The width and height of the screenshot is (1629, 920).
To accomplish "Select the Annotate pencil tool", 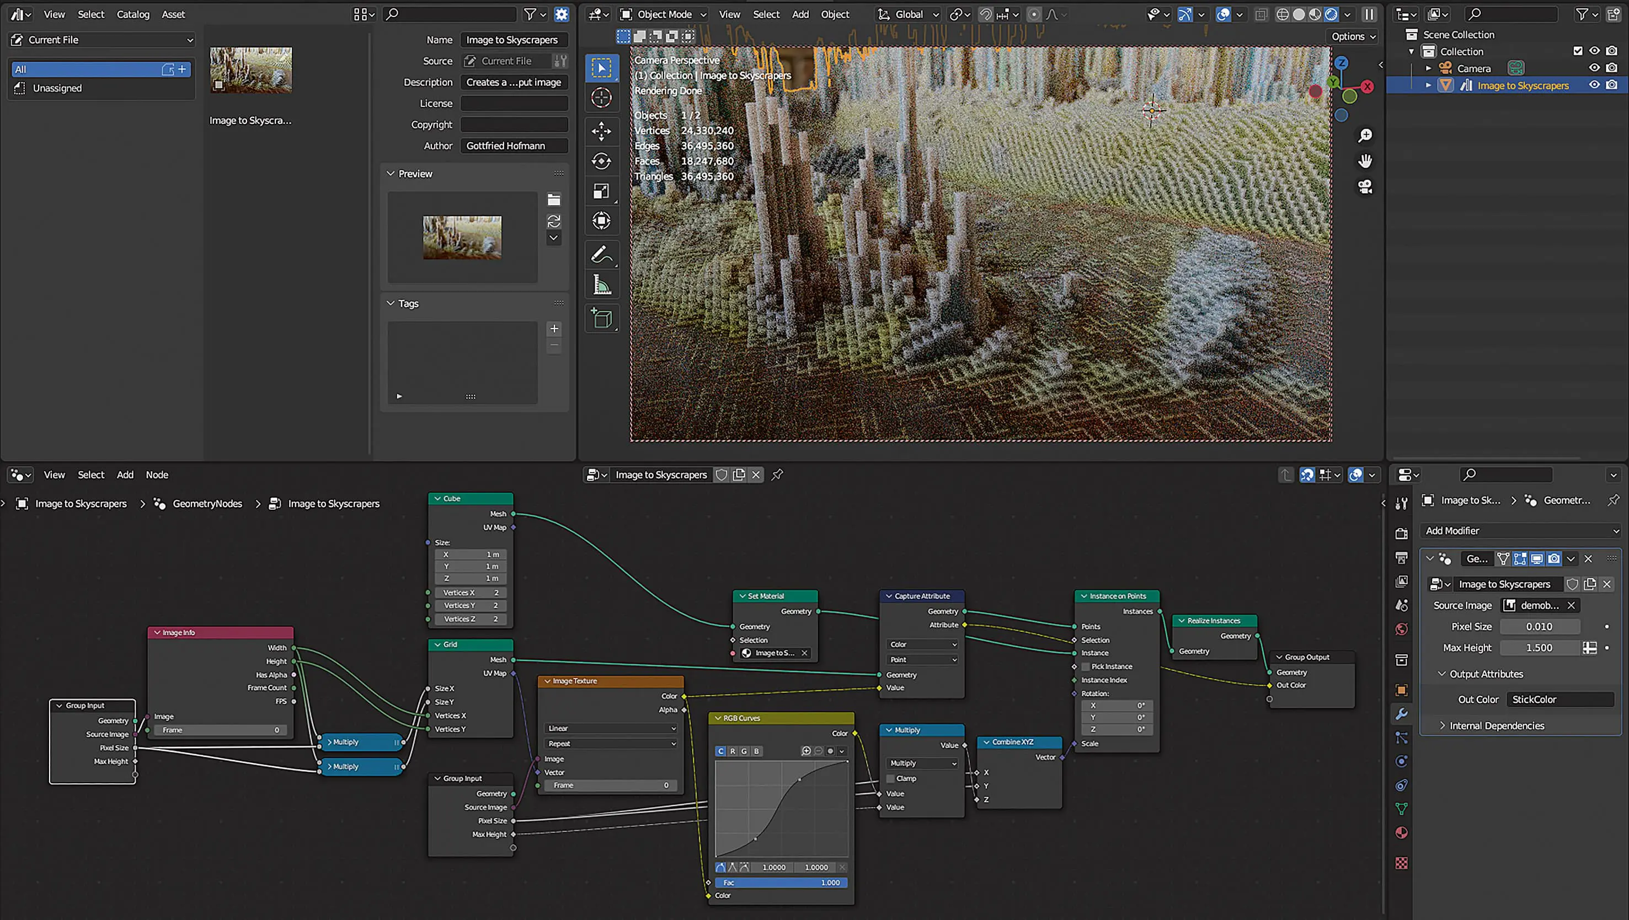I will [x=601, y=255].
